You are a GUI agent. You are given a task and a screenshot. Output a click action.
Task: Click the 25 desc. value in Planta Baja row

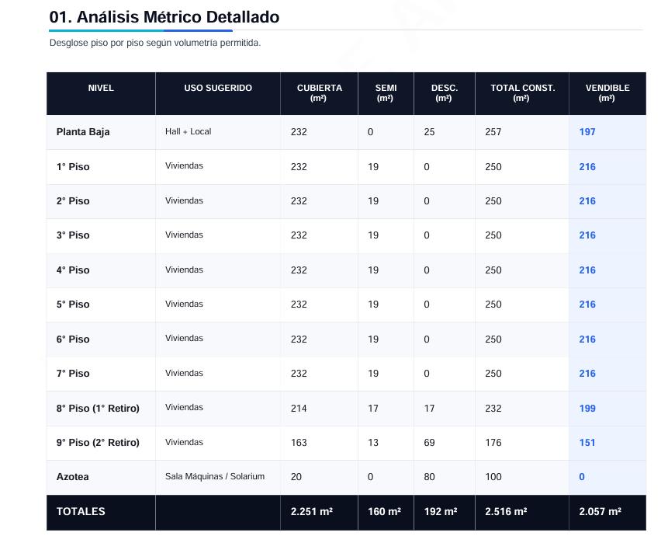click(x=429, y=132)
